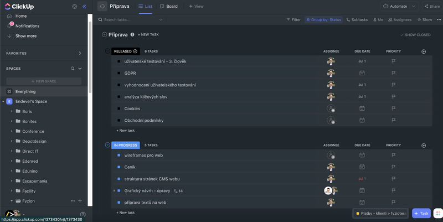
Task: Click the blue + Task button
Action: (x=421, y=213)
